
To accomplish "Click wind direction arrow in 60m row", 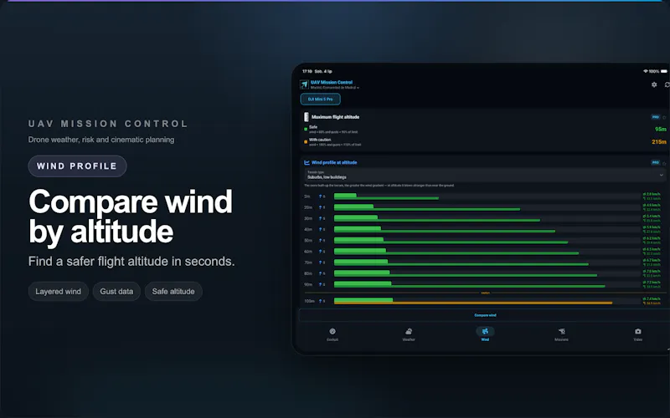I will (x=321, y=252).
